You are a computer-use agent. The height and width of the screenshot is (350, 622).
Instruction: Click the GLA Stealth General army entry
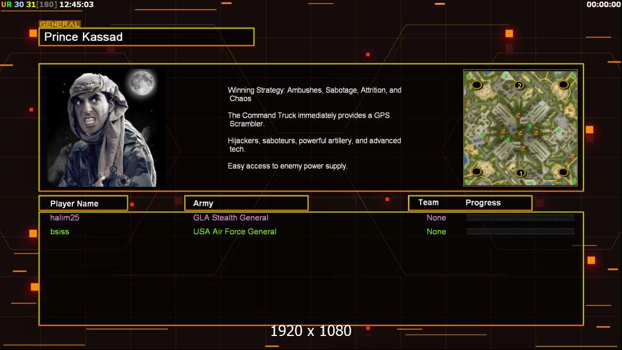[x=230, y=218]
